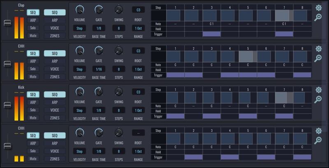The height and width of the screenshot is (168, 329).
Task: Toggle ARP on the Clap track's left column
Action: point(33,20)
